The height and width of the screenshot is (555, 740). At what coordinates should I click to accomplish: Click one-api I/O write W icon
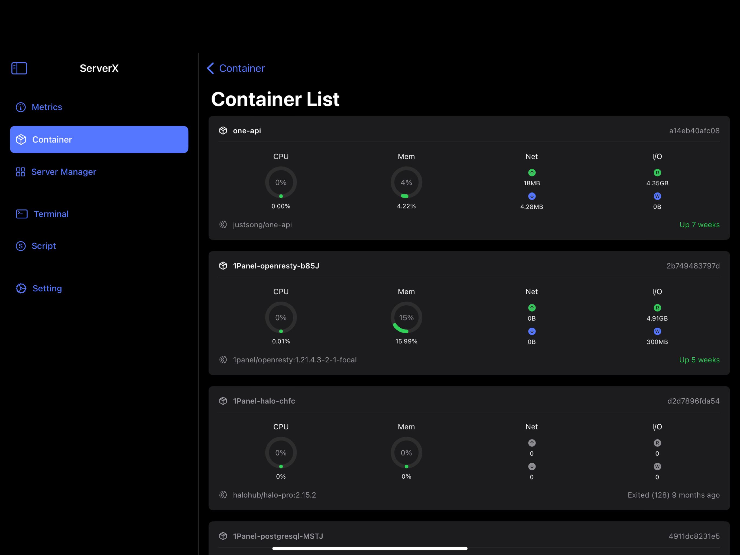(x=657, y=196)
